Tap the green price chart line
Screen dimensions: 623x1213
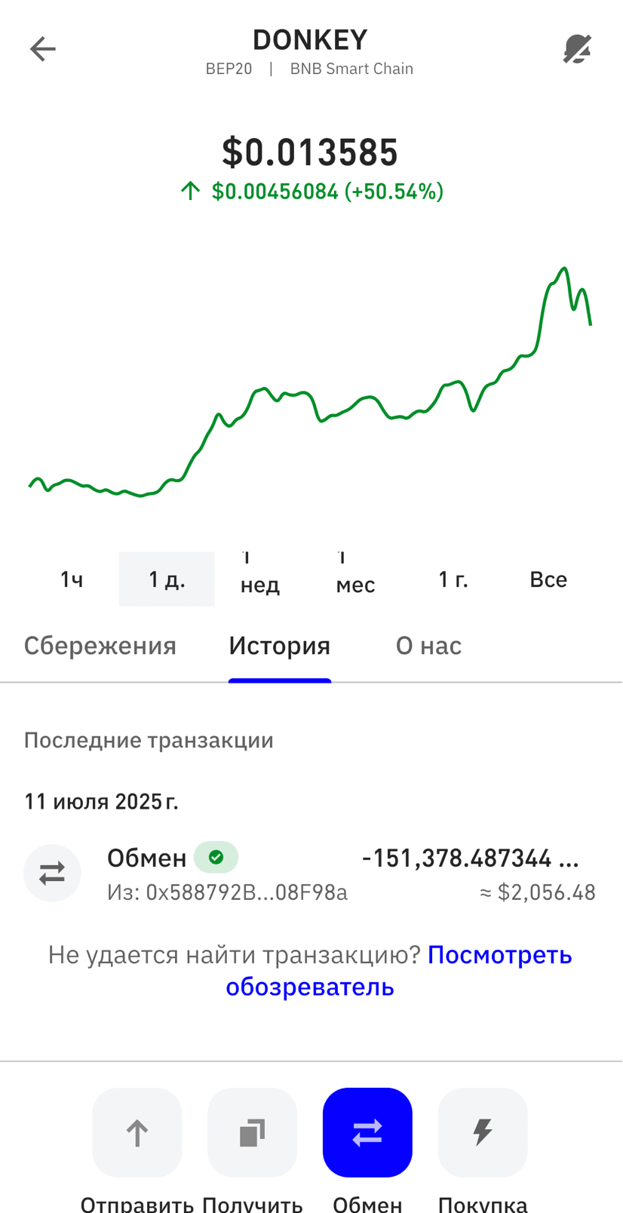(x=310, y=382)
